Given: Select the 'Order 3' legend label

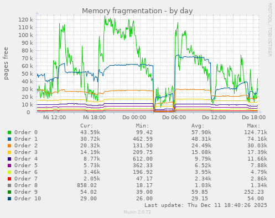Looking at the screenshot, I should pos(26,152).
